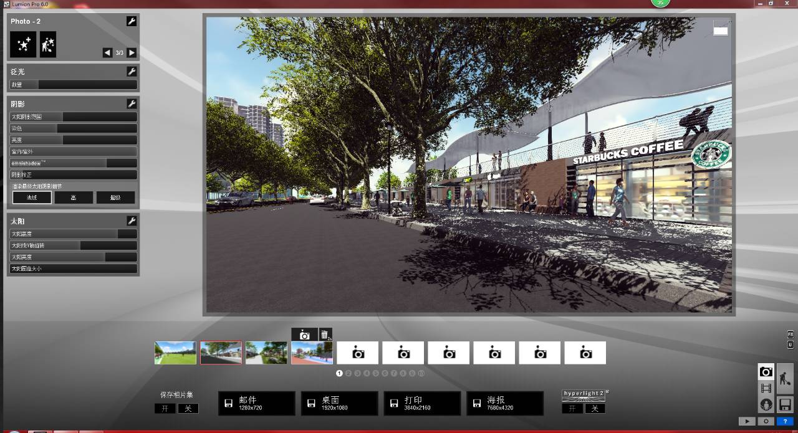This screenshot has height=433, width=798.
Task: Click camera icon above fourth thumbnail
Action: click(x=304, y=335)
